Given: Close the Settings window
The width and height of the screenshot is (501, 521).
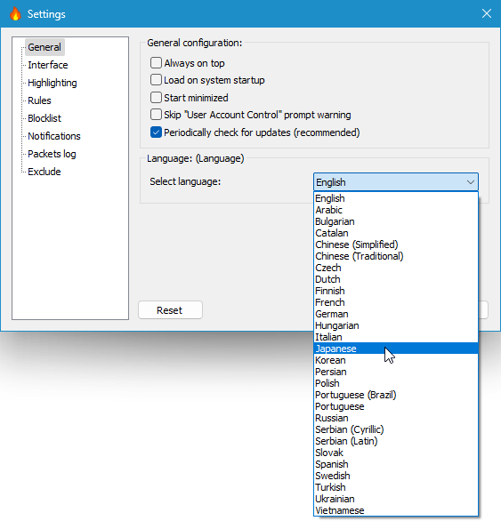Looking at the screenshot, I should [x=487, y=13].
